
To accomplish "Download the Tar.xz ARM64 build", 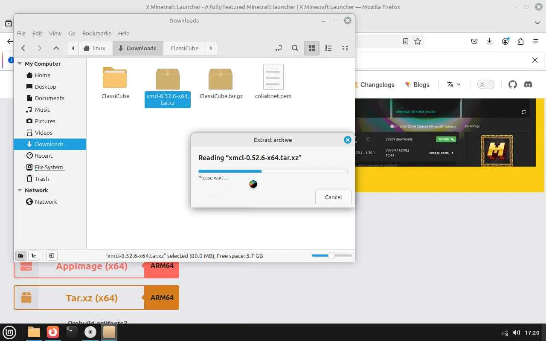I will 162,298.
